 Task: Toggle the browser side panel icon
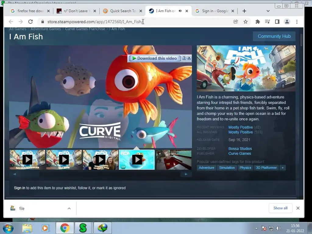click(x=277, y=22)
